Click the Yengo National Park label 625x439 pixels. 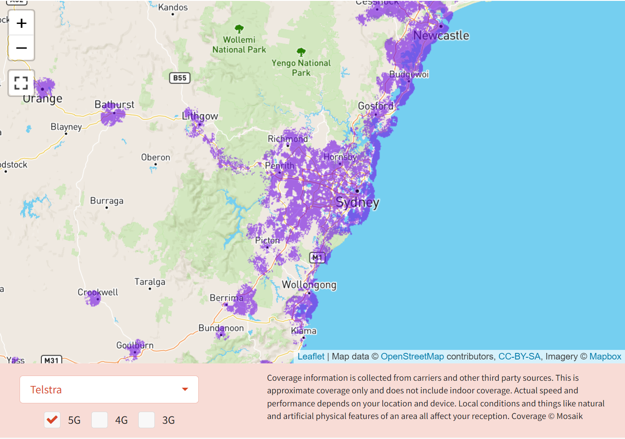point(301,68)
